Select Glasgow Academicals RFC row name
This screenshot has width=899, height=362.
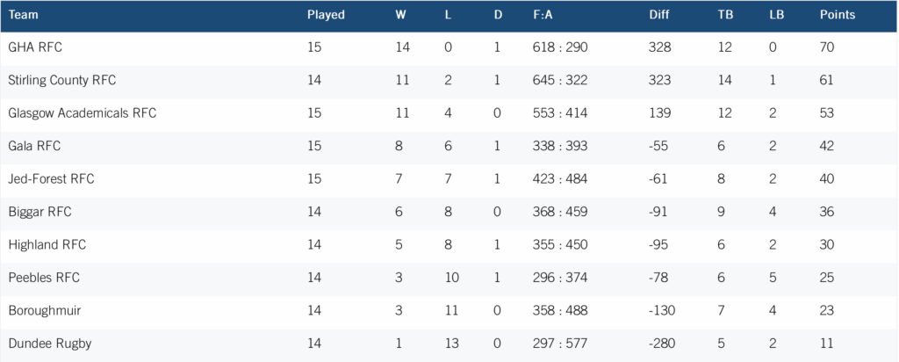click(82, 113)
